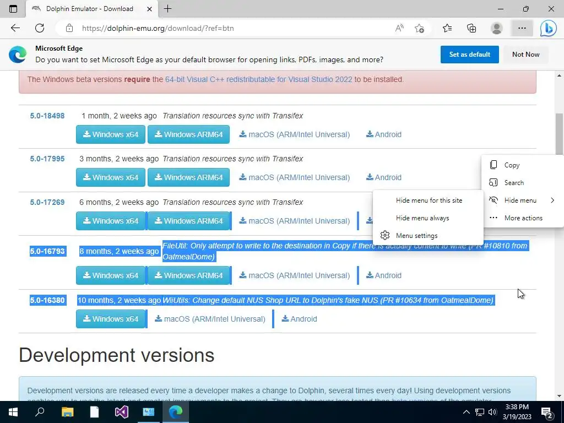Open a new tab with the plus icon
Screen dimensions: 564x423
tap(167, 9)
